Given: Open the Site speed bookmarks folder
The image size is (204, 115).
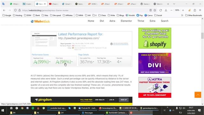Looking at the screenshot, I should (x=55, y=15).
